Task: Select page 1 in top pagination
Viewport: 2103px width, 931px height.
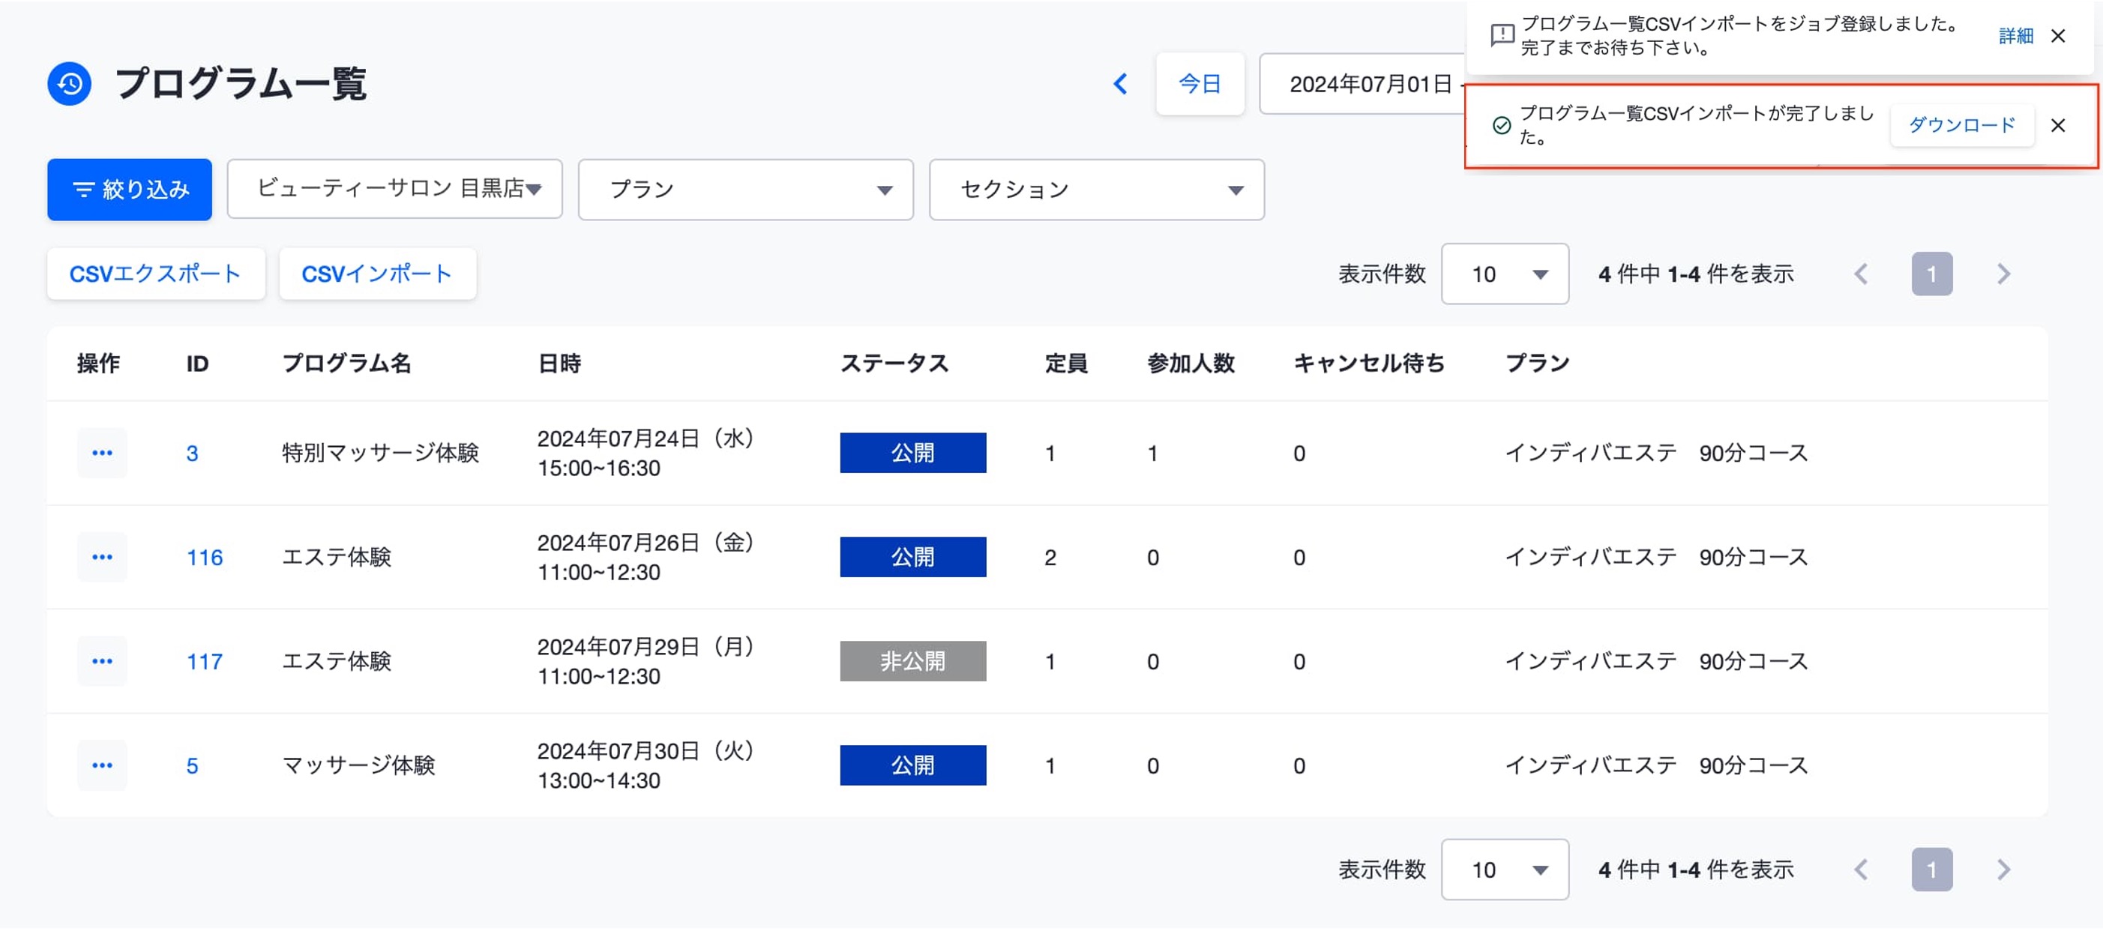Action: pos(1931,274)
